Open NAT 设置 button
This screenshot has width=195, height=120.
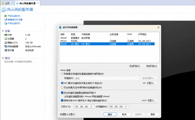pyautogui.click(x=149, y=83)
